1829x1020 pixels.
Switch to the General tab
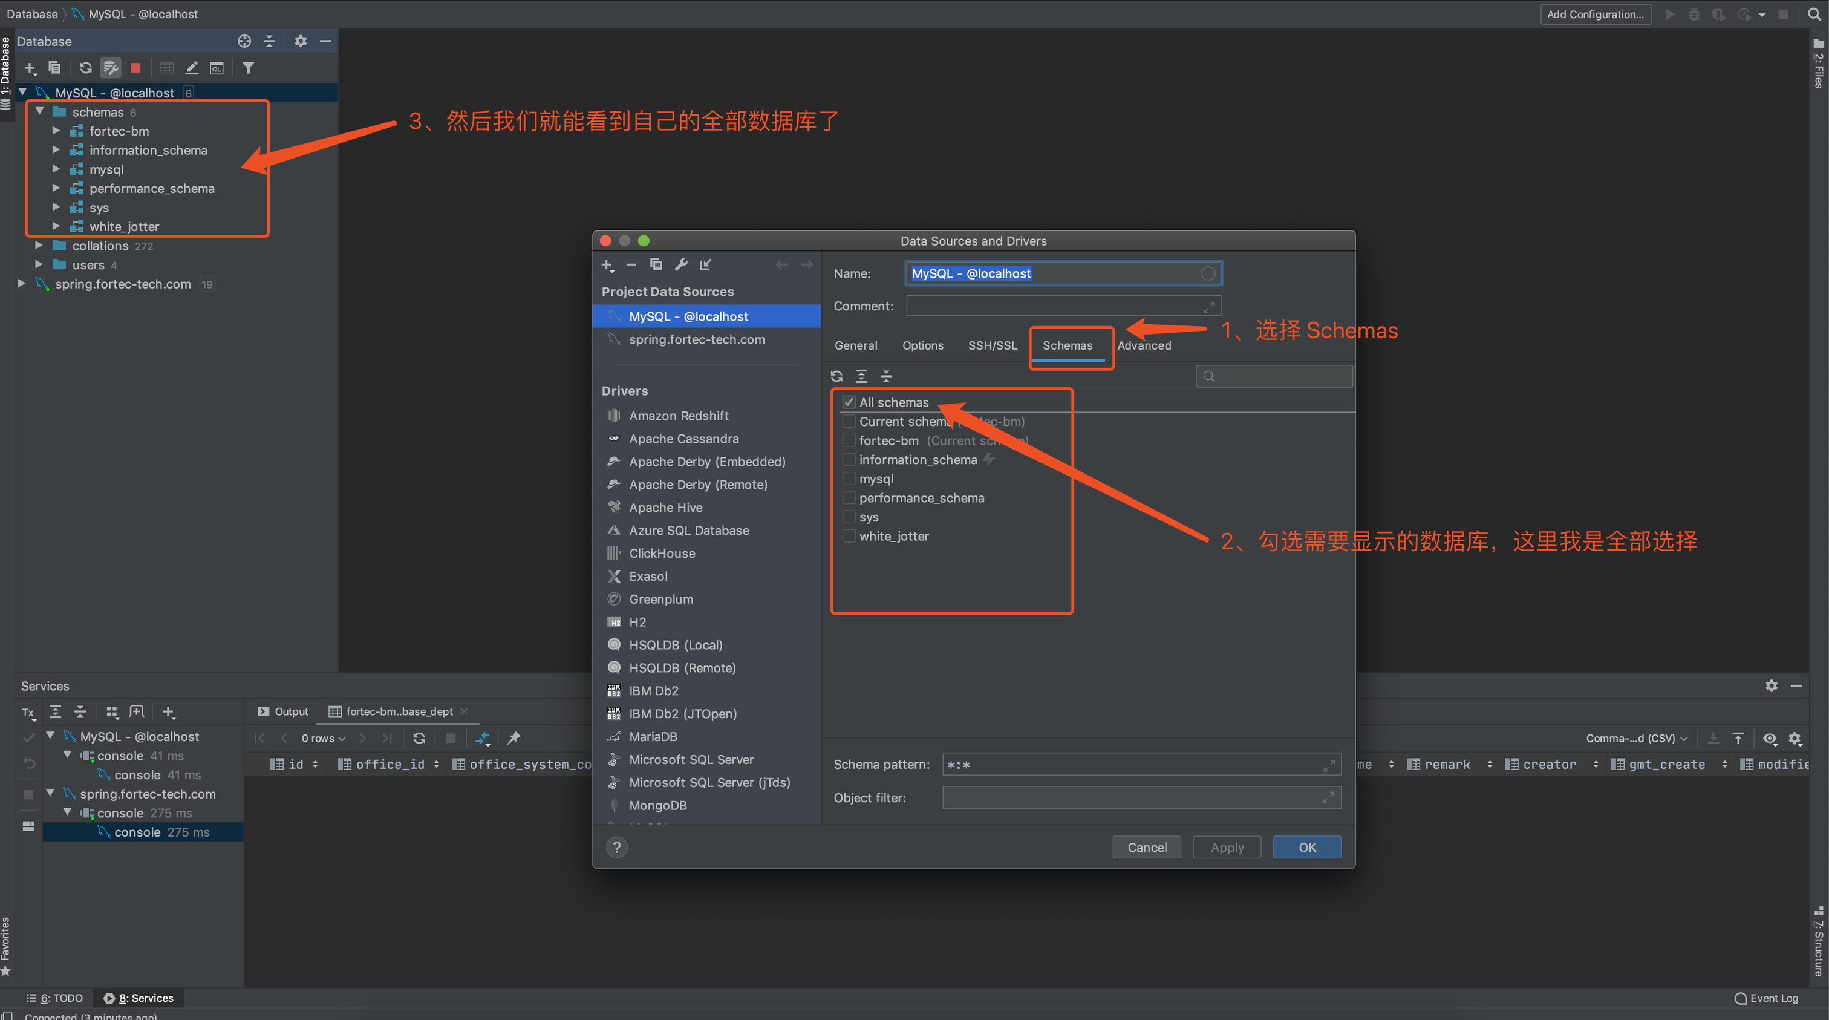tap(856, 345)
